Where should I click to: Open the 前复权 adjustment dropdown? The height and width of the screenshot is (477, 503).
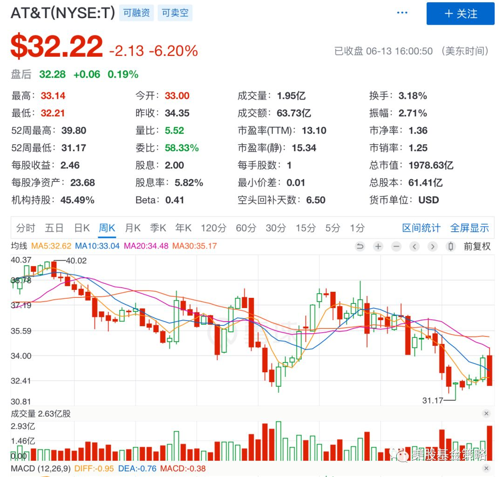click(x=477, y=247)
